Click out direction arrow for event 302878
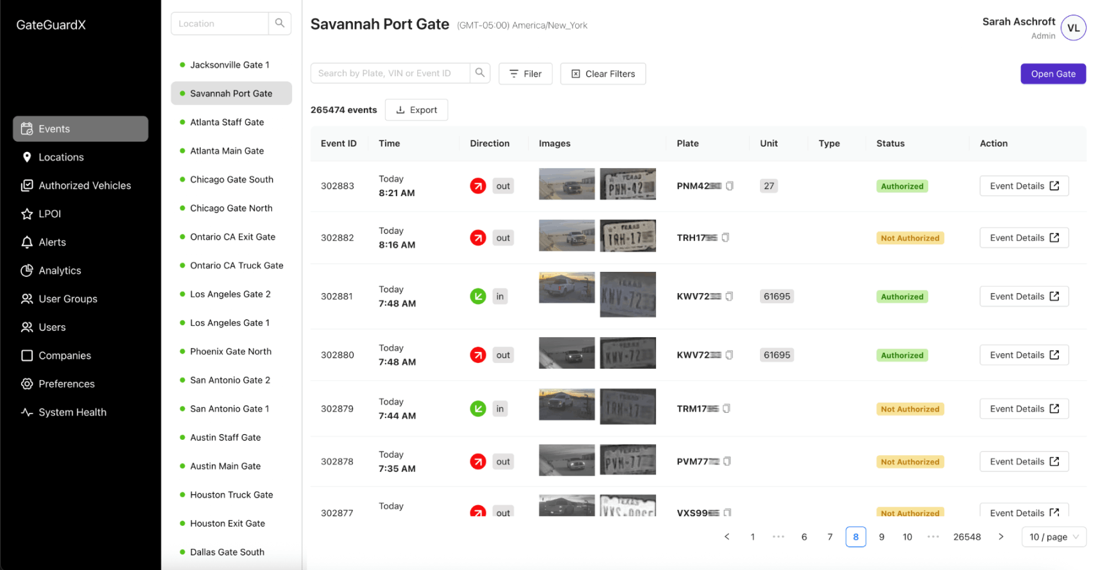 (478, 462)
